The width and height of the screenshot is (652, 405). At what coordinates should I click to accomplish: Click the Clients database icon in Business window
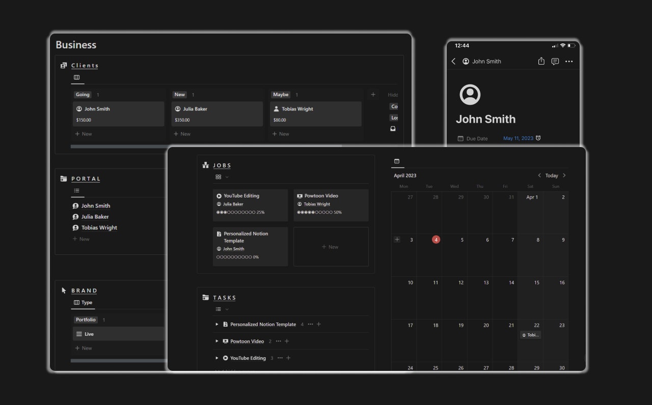64,65
